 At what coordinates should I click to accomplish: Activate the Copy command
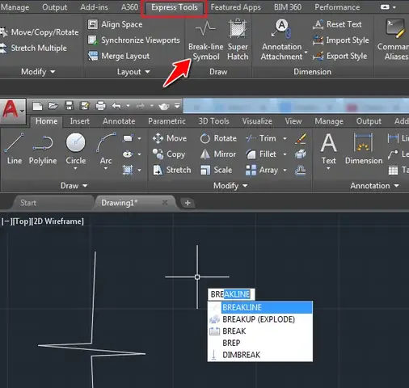tap(169, 154)
